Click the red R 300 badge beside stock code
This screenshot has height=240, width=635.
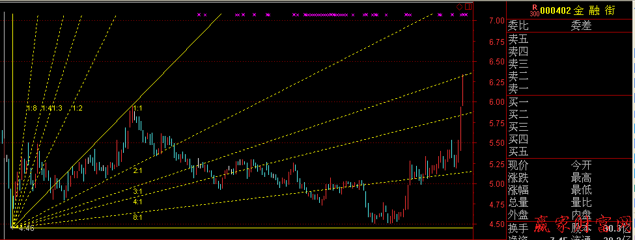(x=535, y=10)
